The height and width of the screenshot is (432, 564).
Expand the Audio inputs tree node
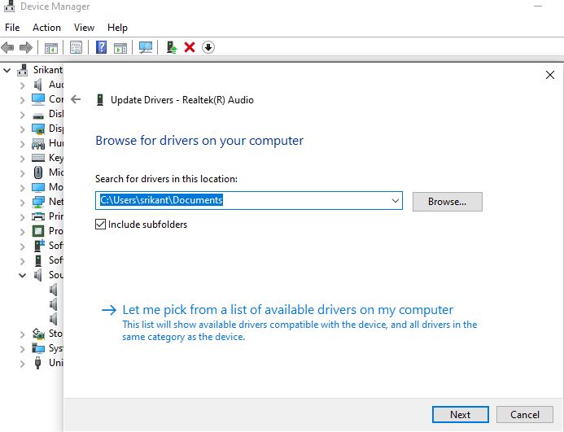tap(23, 85)
